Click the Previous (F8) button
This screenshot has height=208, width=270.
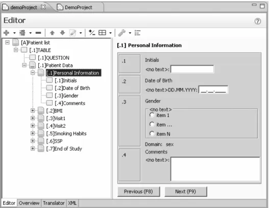pyautogui.click(x=139, y=192)
